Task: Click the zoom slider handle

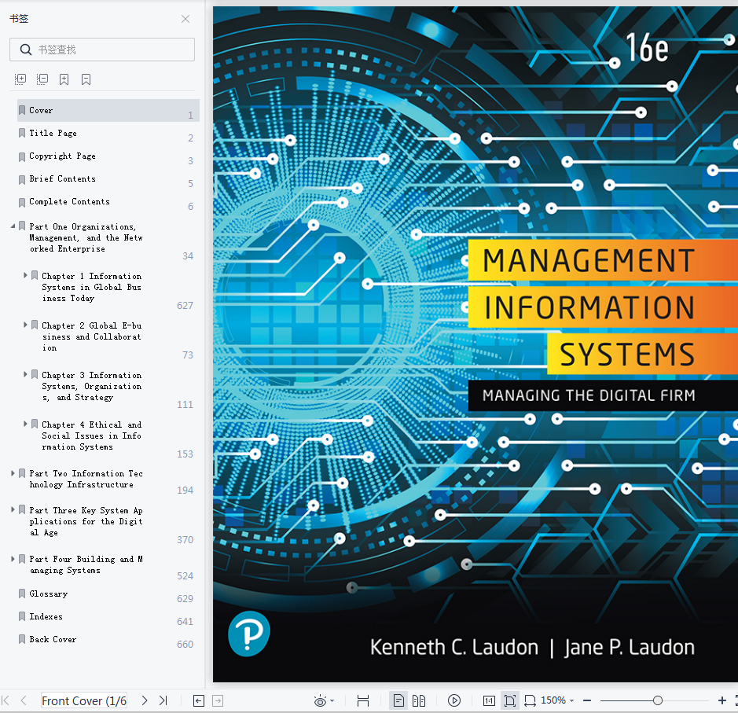Action: 658,700
